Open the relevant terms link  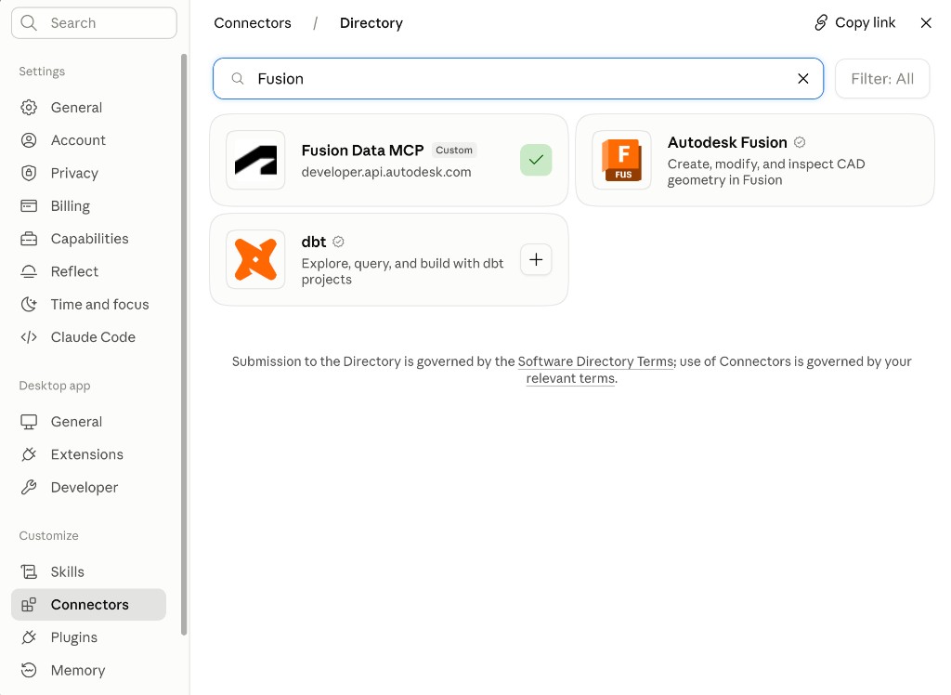(570, 379)
